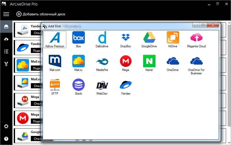This screenshot has width=231, height=145.
Task: Click the second Mail.ru row disconnect button
Action: [36, 86]
